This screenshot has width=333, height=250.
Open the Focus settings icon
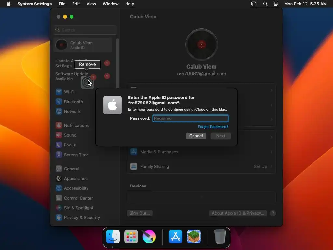[x=59, y=145]
